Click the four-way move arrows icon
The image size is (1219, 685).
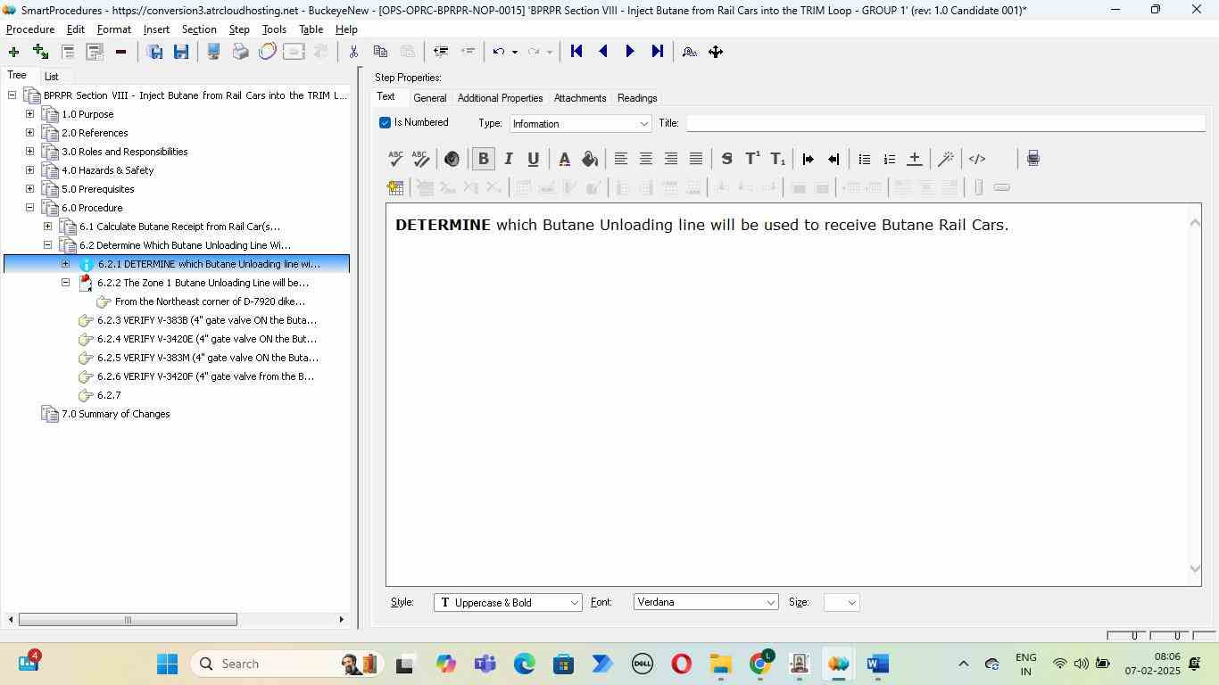pyautogui.click(x=716, y=52)
